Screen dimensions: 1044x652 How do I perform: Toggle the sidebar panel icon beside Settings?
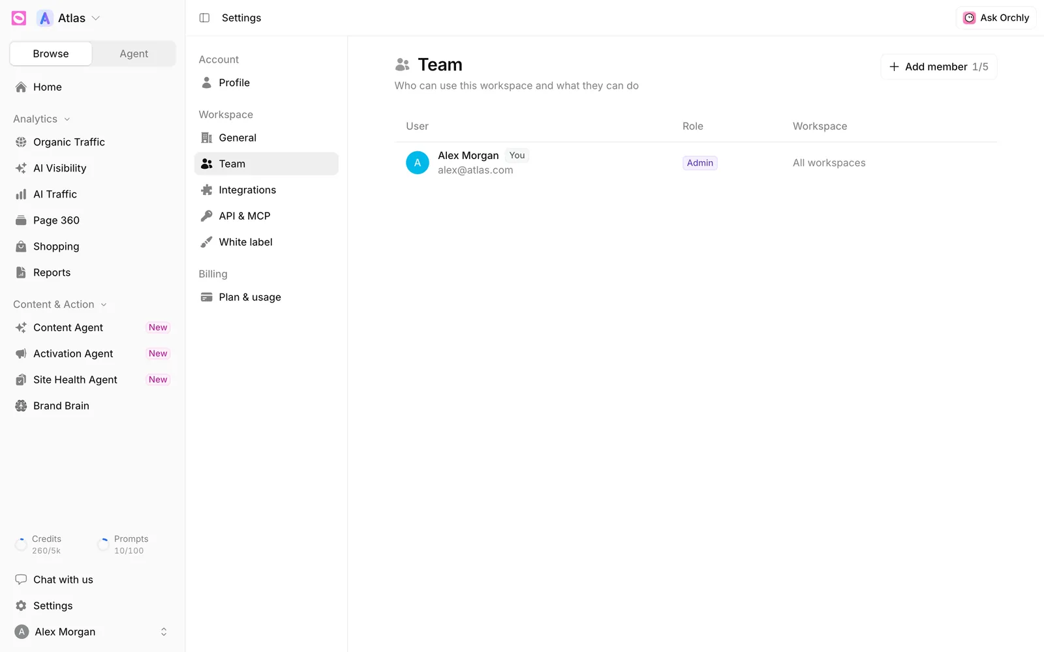(x=204, y=18)
